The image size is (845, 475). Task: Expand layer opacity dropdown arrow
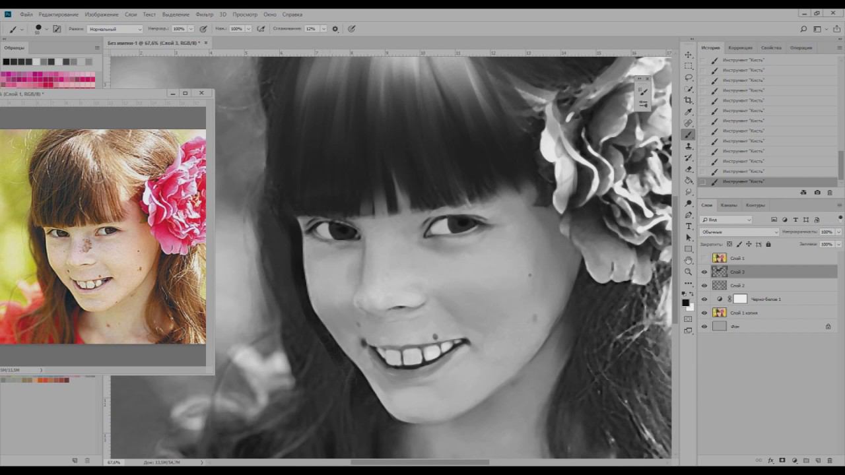click(839, 232)
